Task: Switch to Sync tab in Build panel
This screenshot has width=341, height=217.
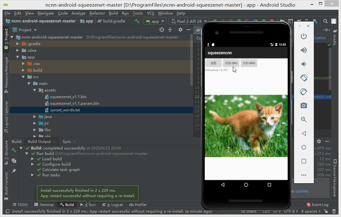Action: click(x=67, y=142)
